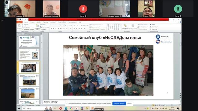Click the Заметки к слайду notes field

(x=111, y=102)
